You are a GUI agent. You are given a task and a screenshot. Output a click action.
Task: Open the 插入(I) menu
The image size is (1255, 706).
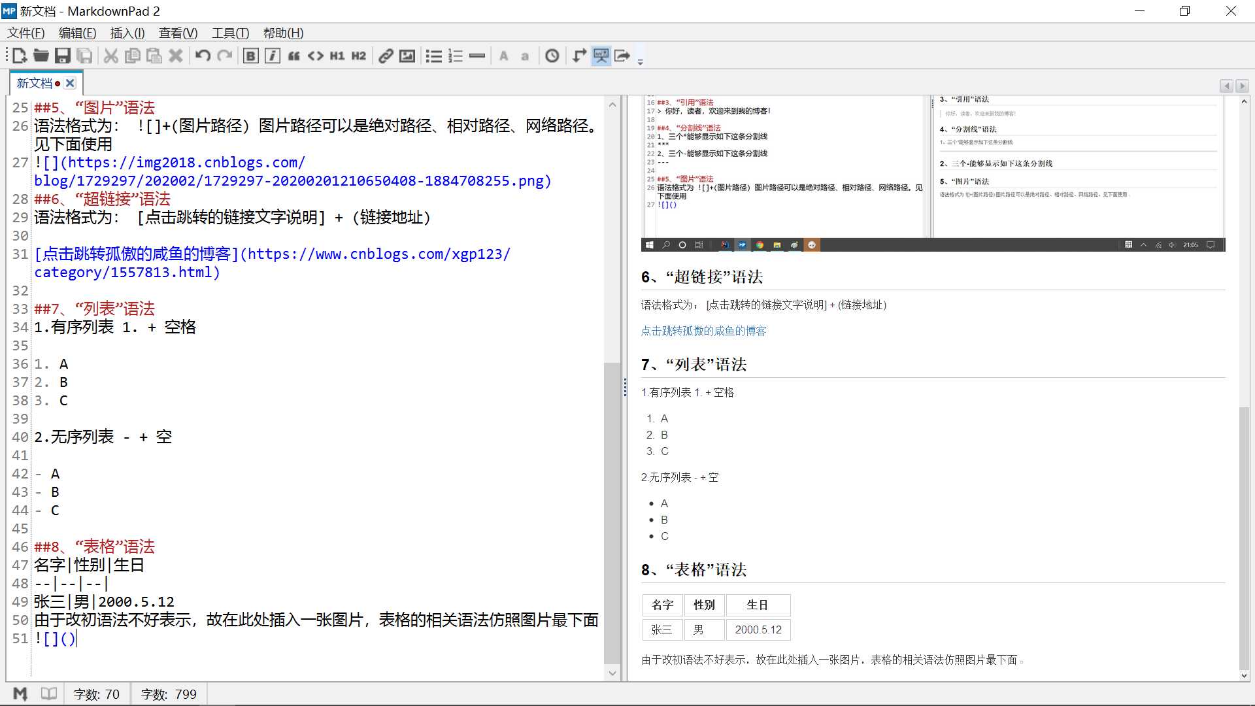point(127,33)
